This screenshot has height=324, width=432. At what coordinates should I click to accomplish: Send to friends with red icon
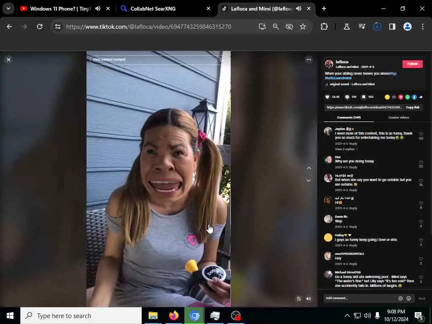[401, 97]
